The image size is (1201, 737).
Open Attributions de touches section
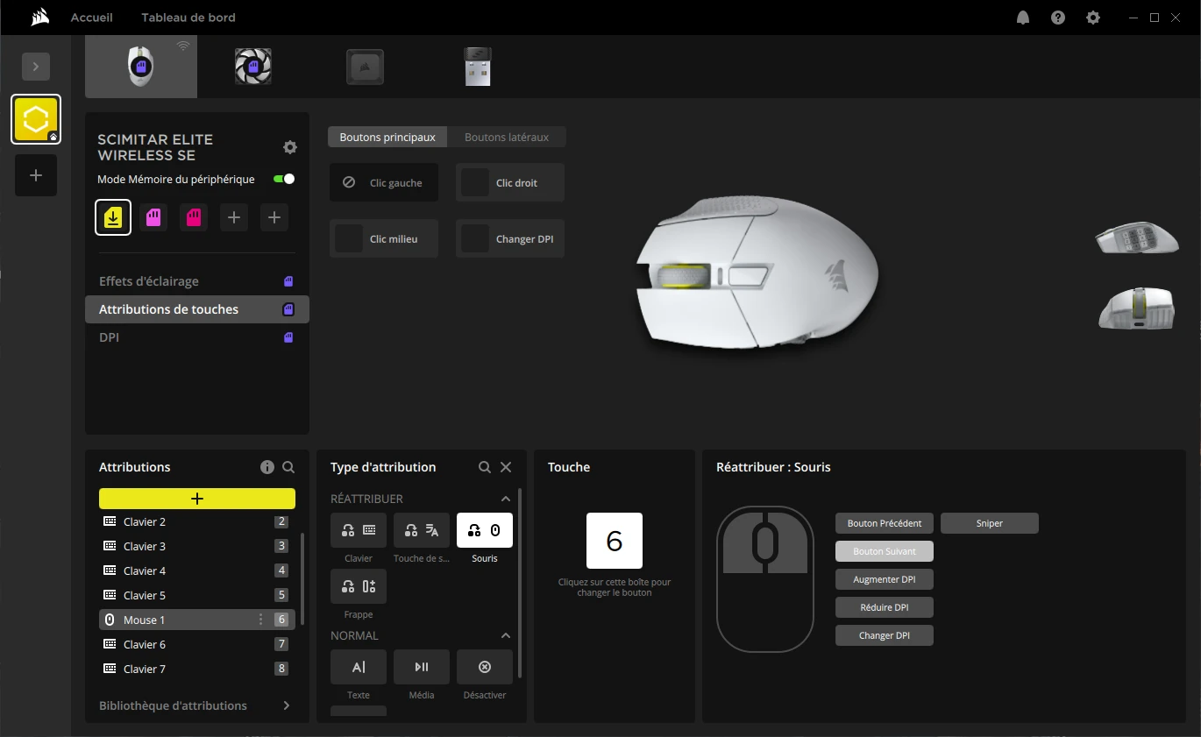coord(197,309)
